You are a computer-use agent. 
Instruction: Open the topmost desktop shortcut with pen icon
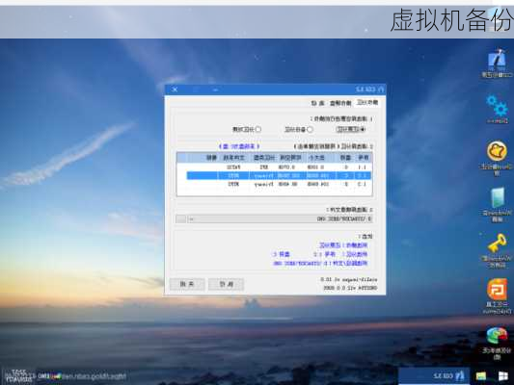tap(497, 64)
